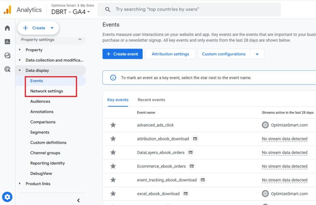Open the Create button dropdown arrow
The height and width of the screenshot is (205, 316).
point(52,28)
